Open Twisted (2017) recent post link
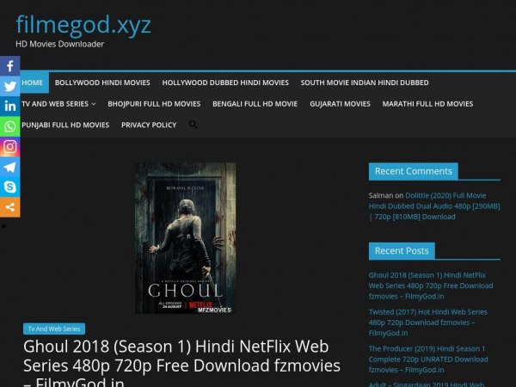Screen dimensions: 516x387 tap(427, 322)
